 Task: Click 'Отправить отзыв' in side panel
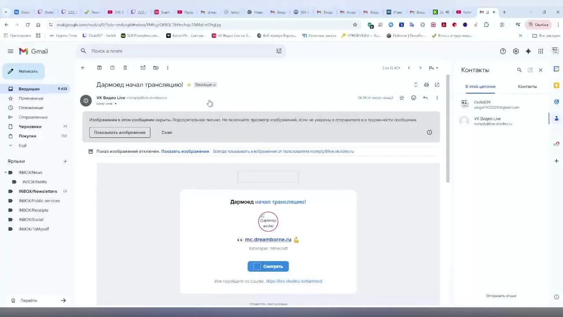click(x=501, y=296)
